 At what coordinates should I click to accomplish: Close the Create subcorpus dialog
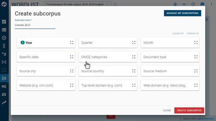click(167, 111)
